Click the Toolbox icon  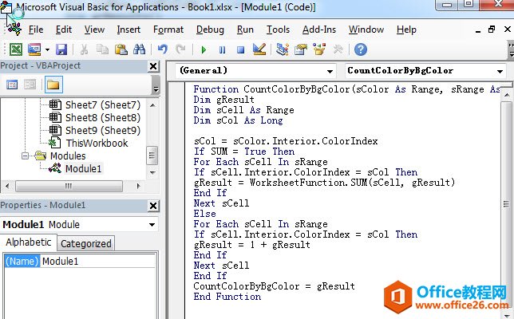[x=338, y=49]
